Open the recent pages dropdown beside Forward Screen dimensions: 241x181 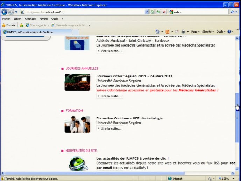pos(16,12)
